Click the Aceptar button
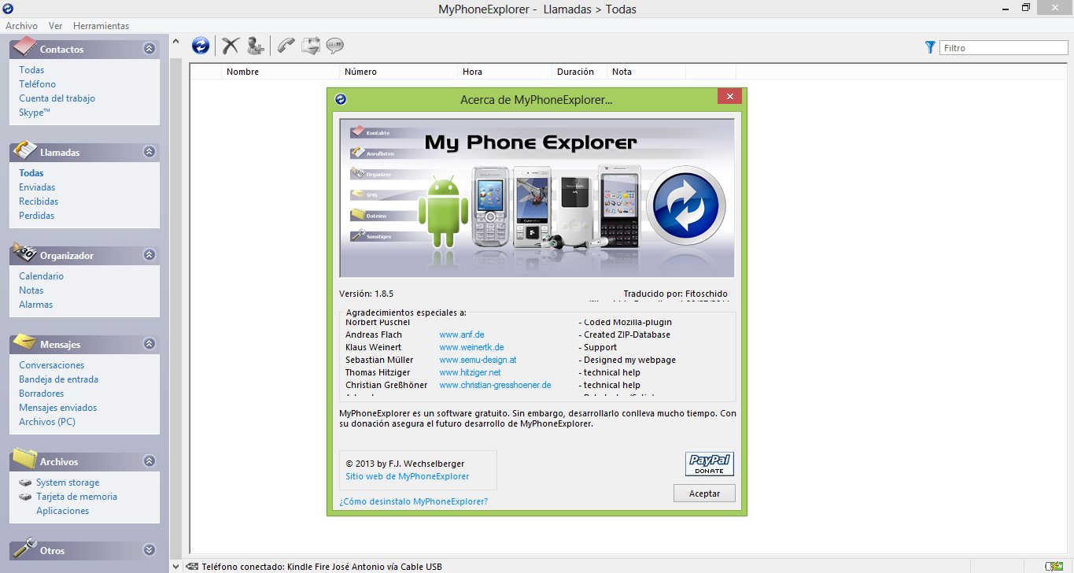The height and width of the screenshot is (573, 1074). 704,494
